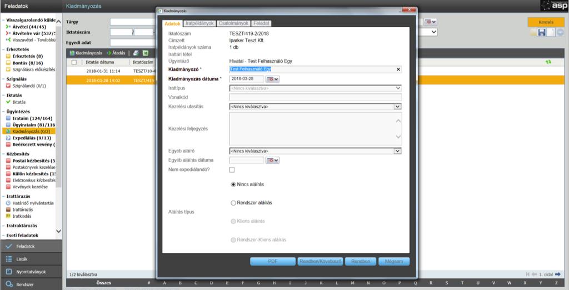Click the Kiadmányozás toolbar icon in list
Viewport: 569px width, 290px height.
[x=86, y=53]
